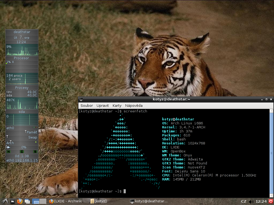Switch to the second workspace in pager
This screenshot has width=274, height=205.
click(x=43, y=201)
